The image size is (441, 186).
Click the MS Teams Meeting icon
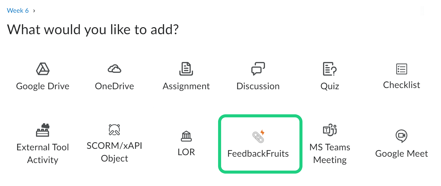pyautogui.click(x=330, y=130)
